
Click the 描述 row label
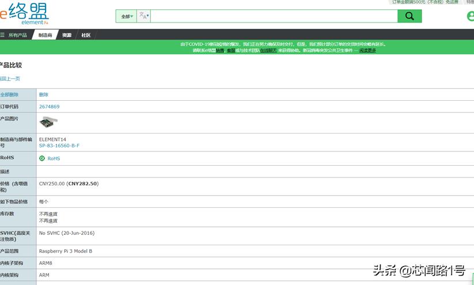[5, 172]
